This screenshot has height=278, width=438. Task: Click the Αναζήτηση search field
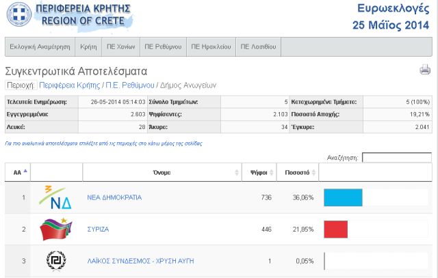[x=396, y=157]
